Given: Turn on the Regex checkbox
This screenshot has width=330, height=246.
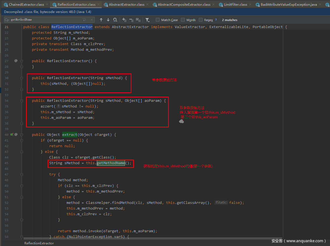Looking at the screenshot, I should click(x=201, y=20).
